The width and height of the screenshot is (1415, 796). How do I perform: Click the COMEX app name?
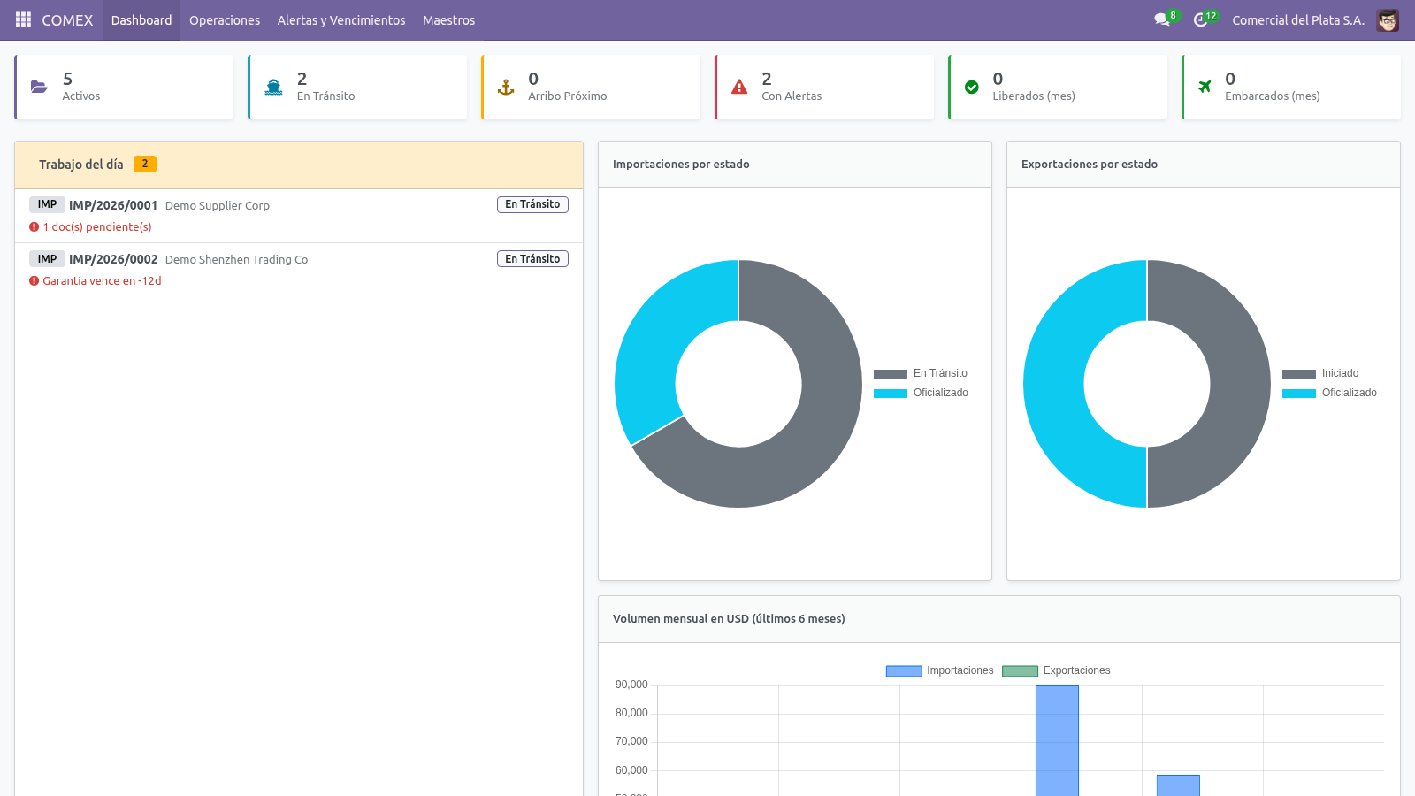(x=67, y=19)
